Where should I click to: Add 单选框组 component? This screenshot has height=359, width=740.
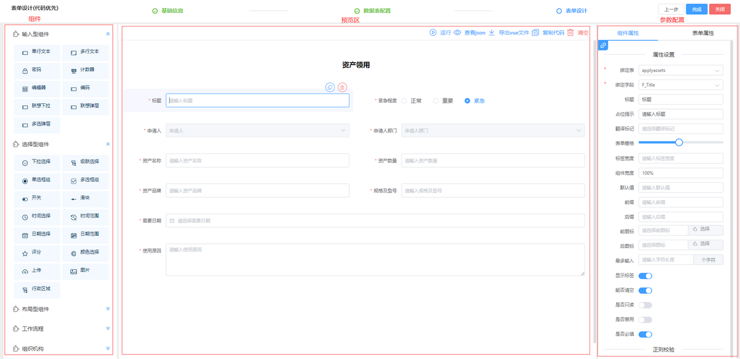pos(36,180)
